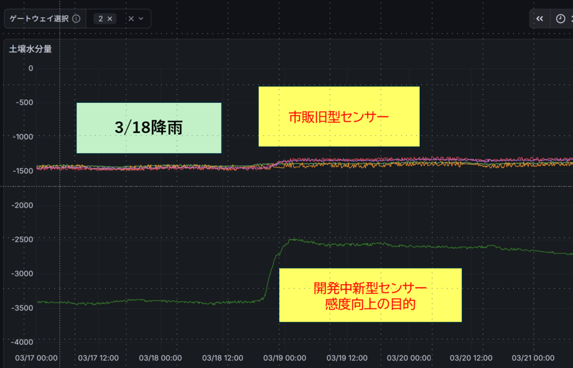Click the 03/17 00:00 time axis label
The image size is (573, 368).
[36, 357]
